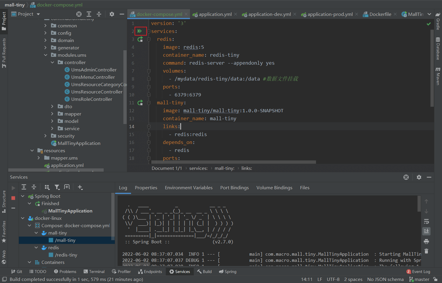Change UTF-8 file encoding in status bar
Screen dimensions: 442x283
tap(333, 279)
